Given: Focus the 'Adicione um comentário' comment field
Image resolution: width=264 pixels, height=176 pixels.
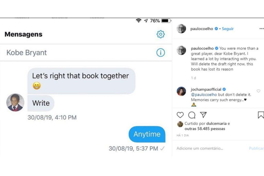Looking at the screenshot, I should (210, 148).
